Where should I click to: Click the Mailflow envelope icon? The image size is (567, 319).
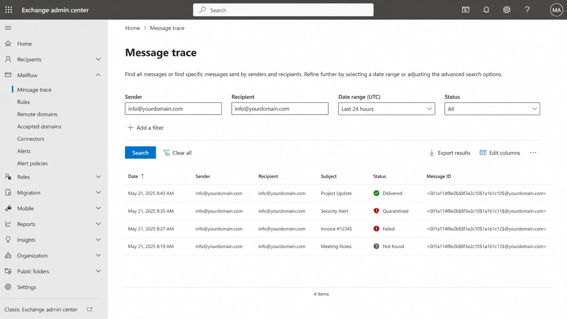(x=8, y=75)
